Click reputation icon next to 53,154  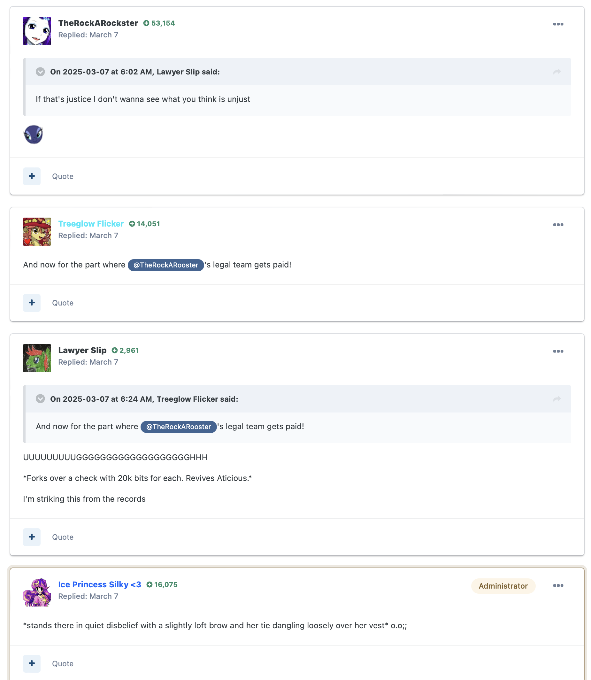coord(146,23)
